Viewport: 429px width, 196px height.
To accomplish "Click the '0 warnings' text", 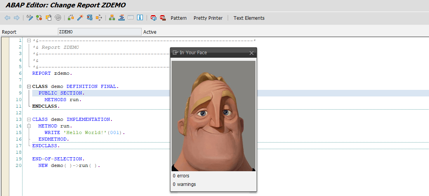I will [184, 184].
